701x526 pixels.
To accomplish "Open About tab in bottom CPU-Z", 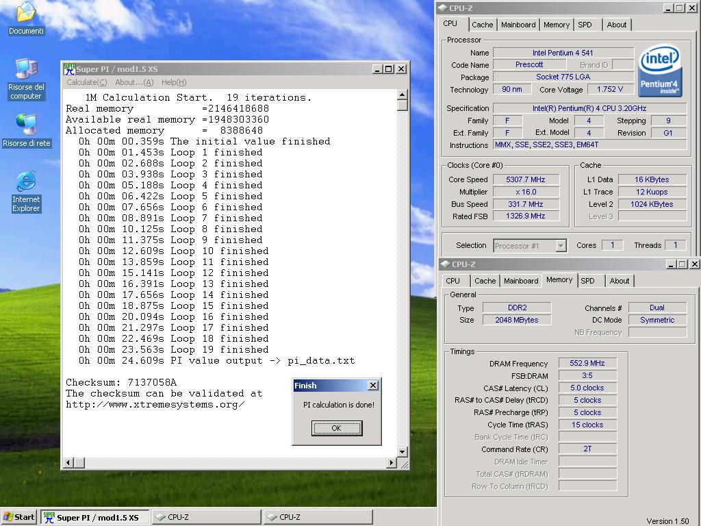I will click(619, 281).
